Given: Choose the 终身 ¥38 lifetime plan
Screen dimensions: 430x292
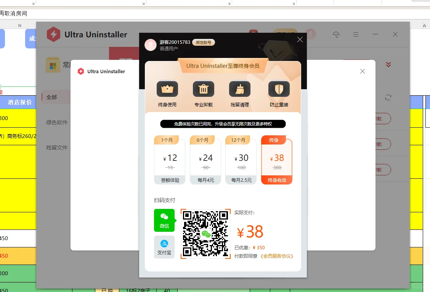Looking at the screenshot, I should [x=277, y=159].
